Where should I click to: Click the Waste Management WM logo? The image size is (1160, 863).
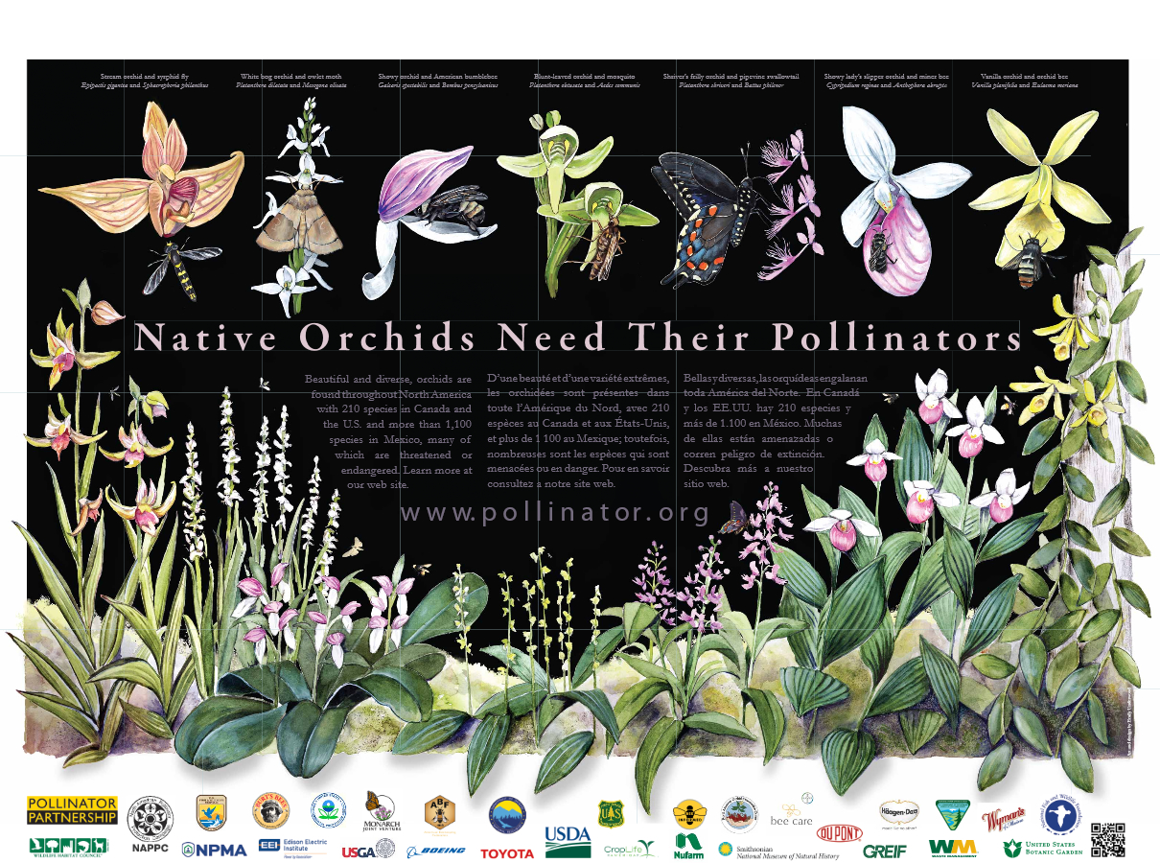(x=952, y=848)
